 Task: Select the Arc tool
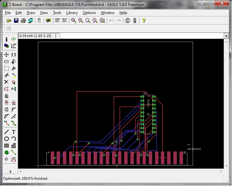point(14,139)
